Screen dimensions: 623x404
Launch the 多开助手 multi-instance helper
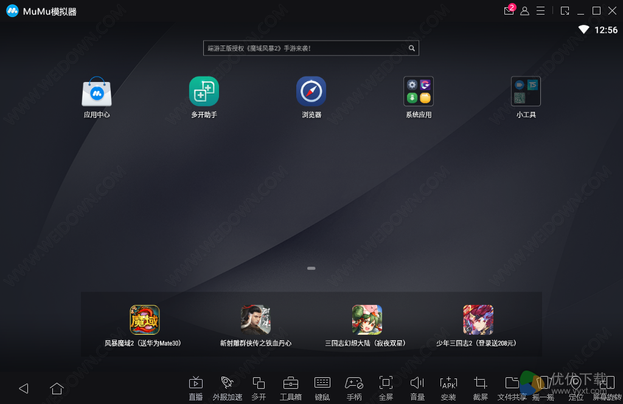pos(204,92)
